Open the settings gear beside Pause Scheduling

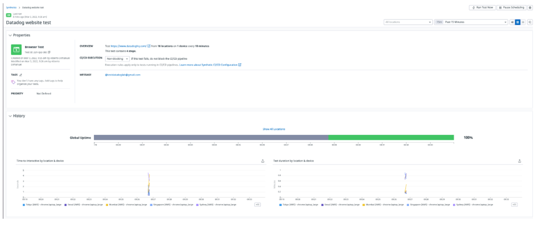click(530, 7)
